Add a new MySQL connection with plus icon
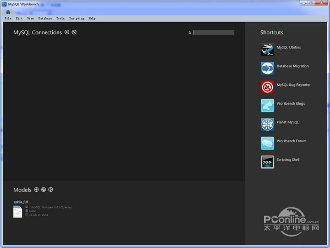This screenshot has width=330, height=248. point(67,32)
